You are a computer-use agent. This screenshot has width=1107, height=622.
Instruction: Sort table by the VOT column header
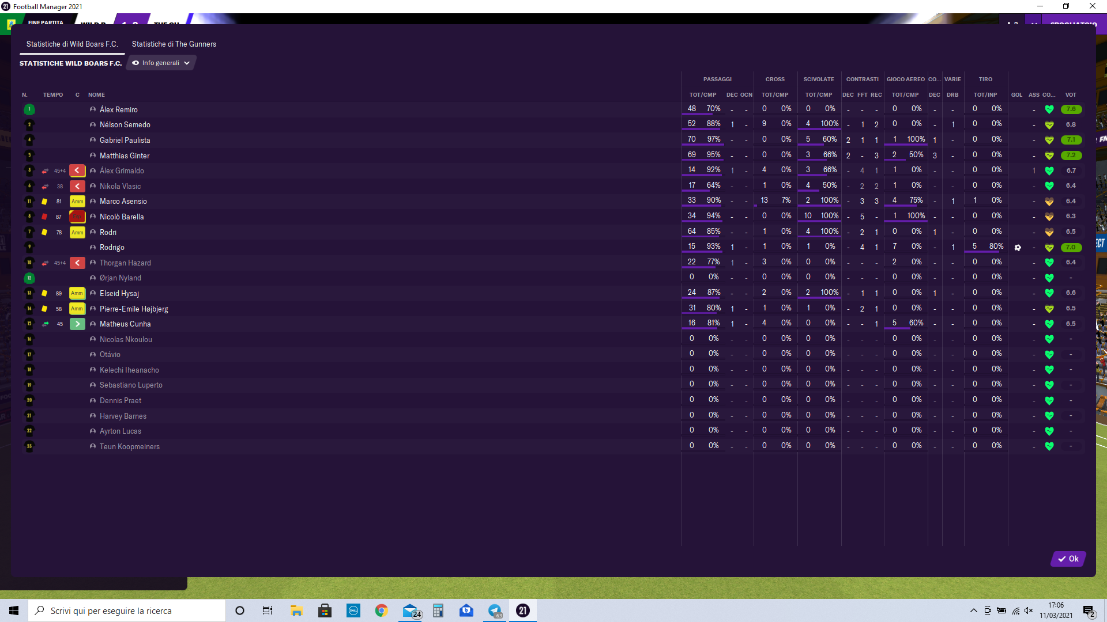1071,94
